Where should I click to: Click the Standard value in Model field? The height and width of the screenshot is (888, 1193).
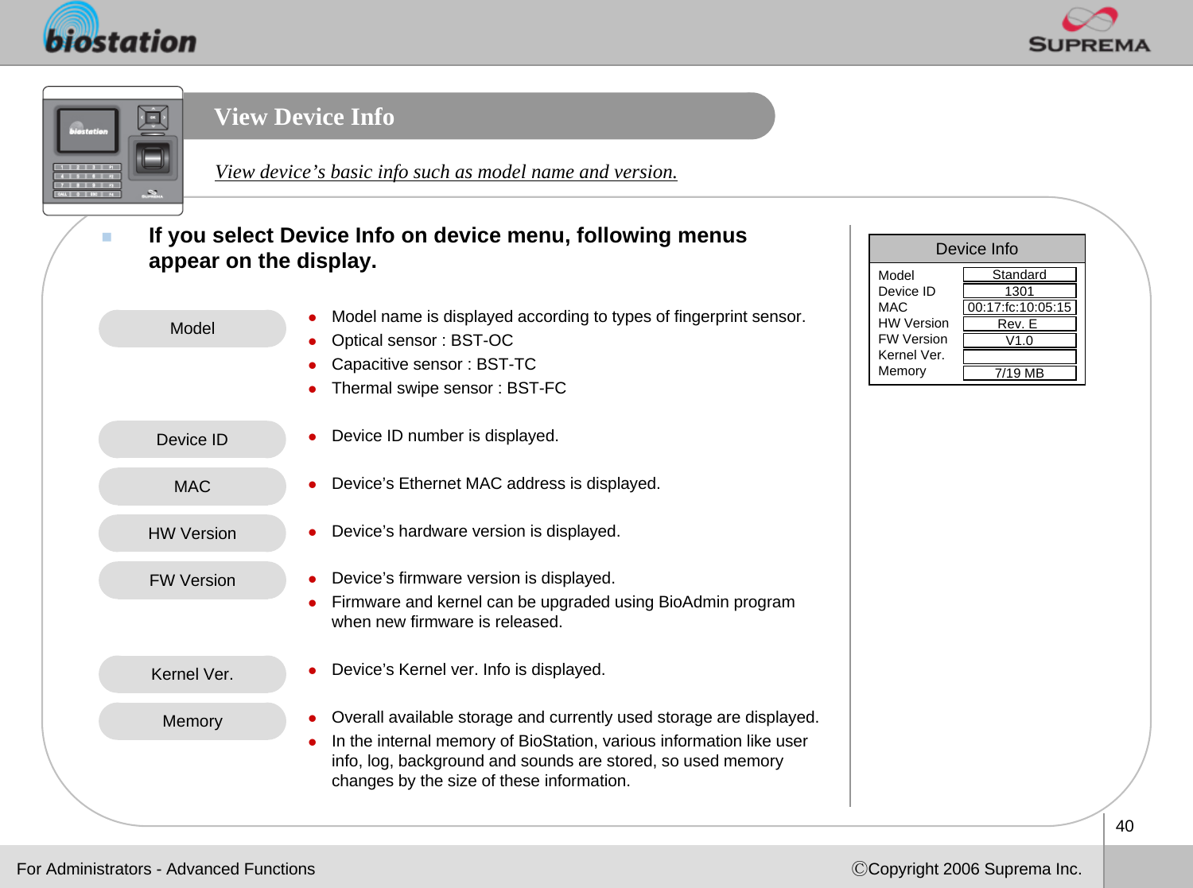tap(1020, 274)
